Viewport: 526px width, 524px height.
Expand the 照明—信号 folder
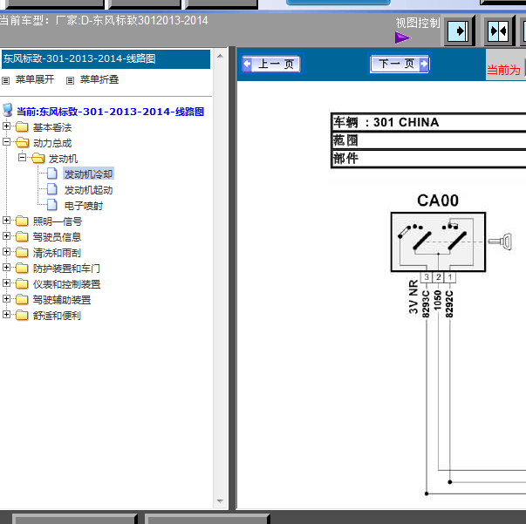click(x=6, y=220)
